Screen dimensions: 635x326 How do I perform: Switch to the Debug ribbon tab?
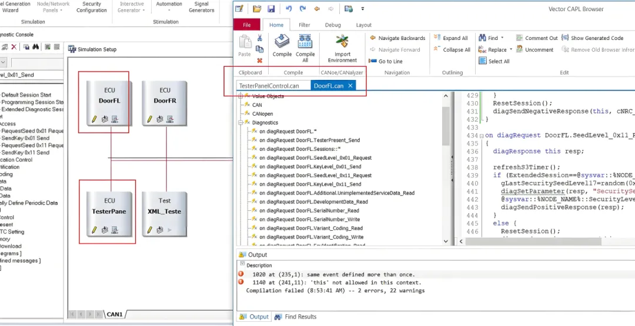[333, 25]
